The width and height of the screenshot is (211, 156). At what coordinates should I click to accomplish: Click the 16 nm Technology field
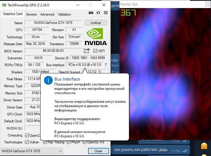(35, 37)
